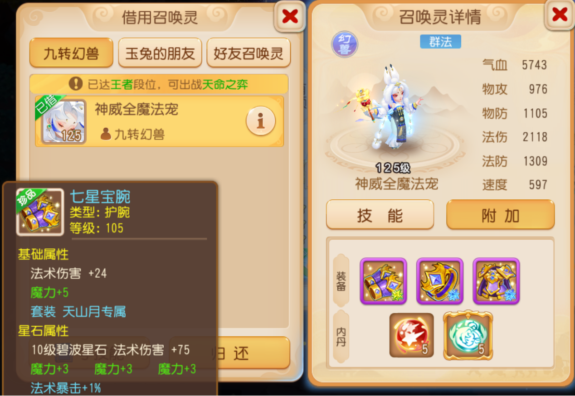Click the 王者段位 notice banner
Image resolution: width=575 pixels, height=396 pixels.
click(159, 84)
